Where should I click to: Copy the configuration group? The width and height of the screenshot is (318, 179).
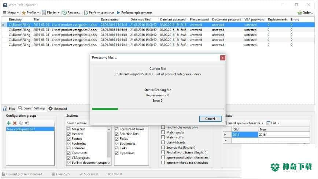coord(21,123)
